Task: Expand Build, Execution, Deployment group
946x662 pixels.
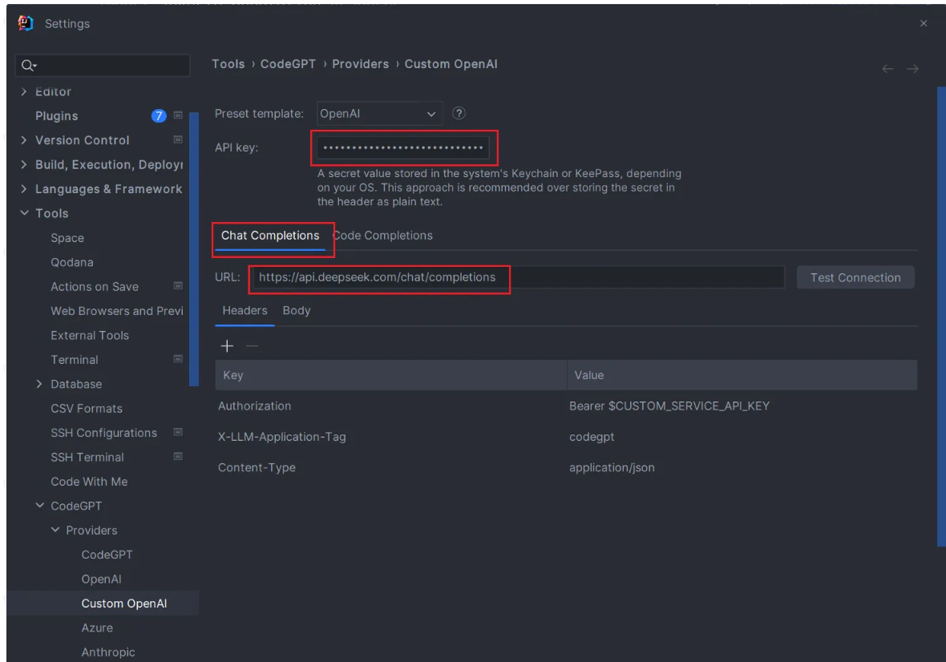Action: click(x=23, y=164)
